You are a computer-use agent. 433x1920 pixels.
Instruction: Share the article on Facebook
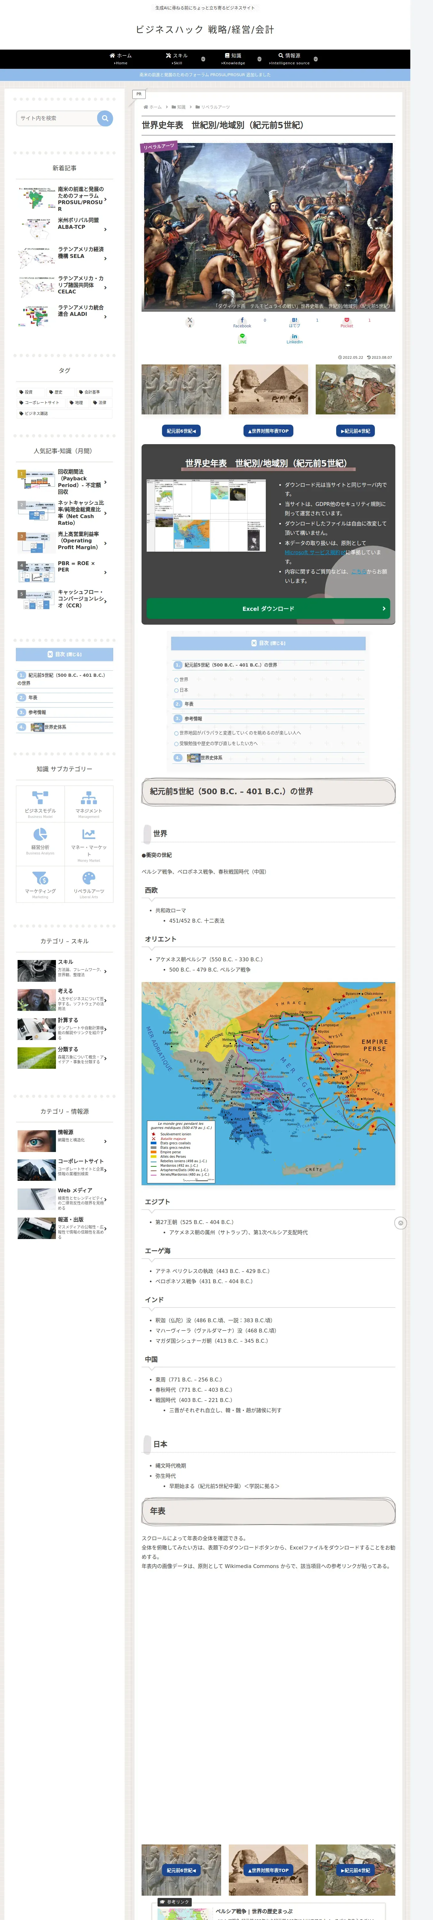[242, 322]
